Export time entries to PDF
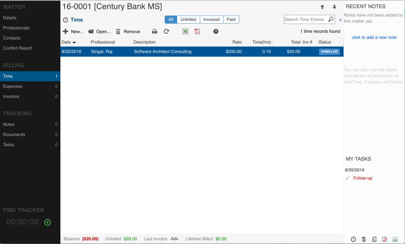This screenshot has height=244, width=405. pyautogui.click(x=197, y=31)
